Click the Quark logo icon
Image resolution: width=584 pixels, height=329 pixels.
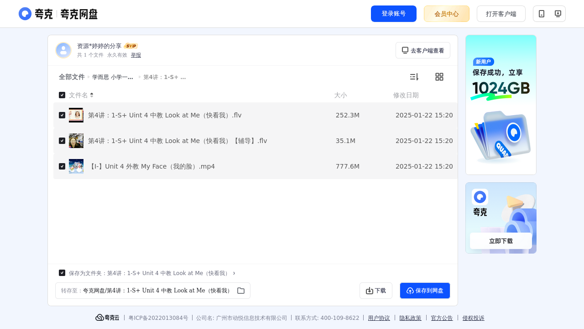(25, 14)
